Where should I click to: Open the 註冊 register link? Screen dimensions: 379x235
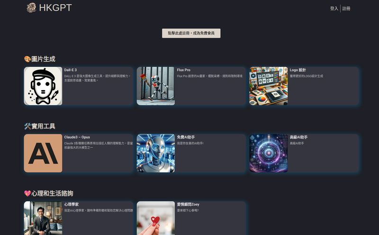(346, 9)
